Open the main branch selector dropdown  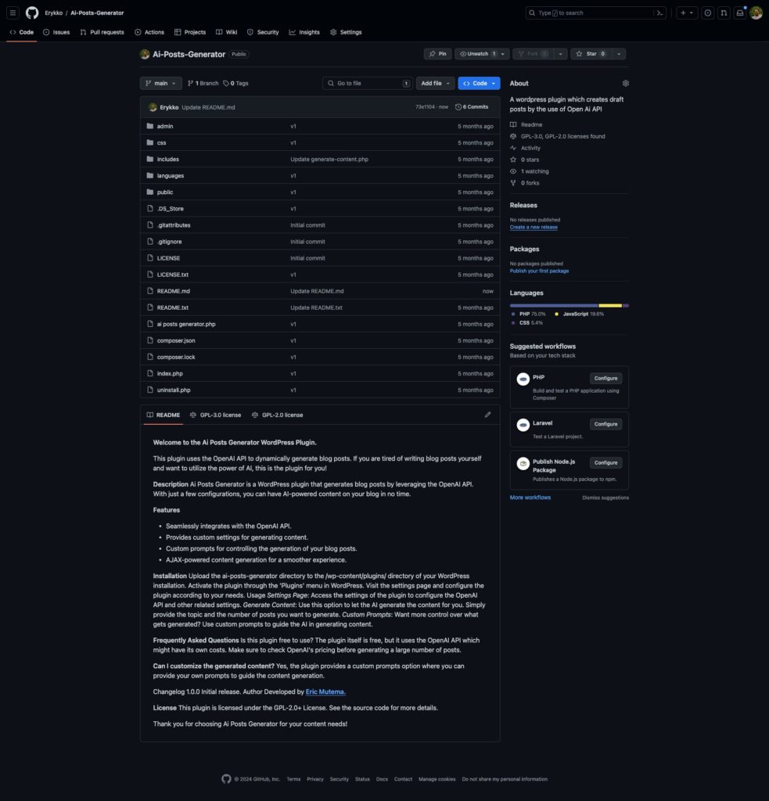click(161, 83)
